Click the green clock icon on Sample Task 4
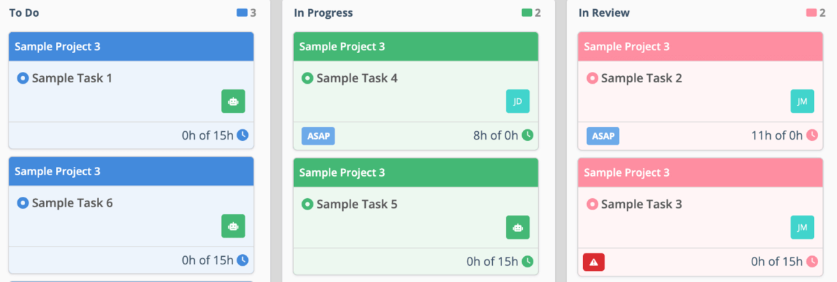This screenshot has height=282, width=837. tap(527, 135)
